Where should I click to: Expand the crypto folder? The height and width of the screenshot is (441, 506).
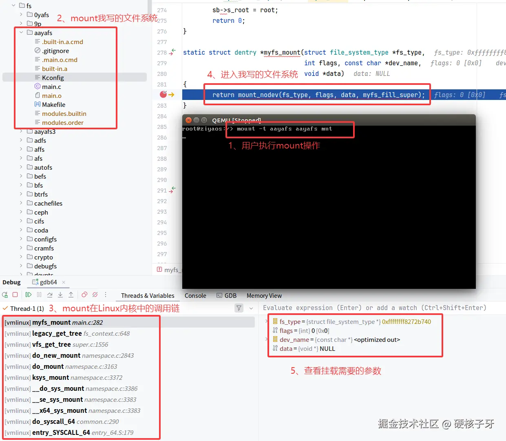pos(21,257)
